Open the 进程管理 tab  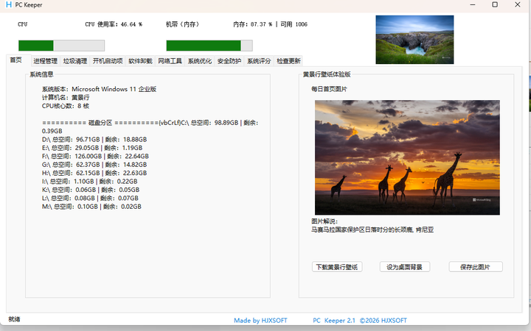46,61
